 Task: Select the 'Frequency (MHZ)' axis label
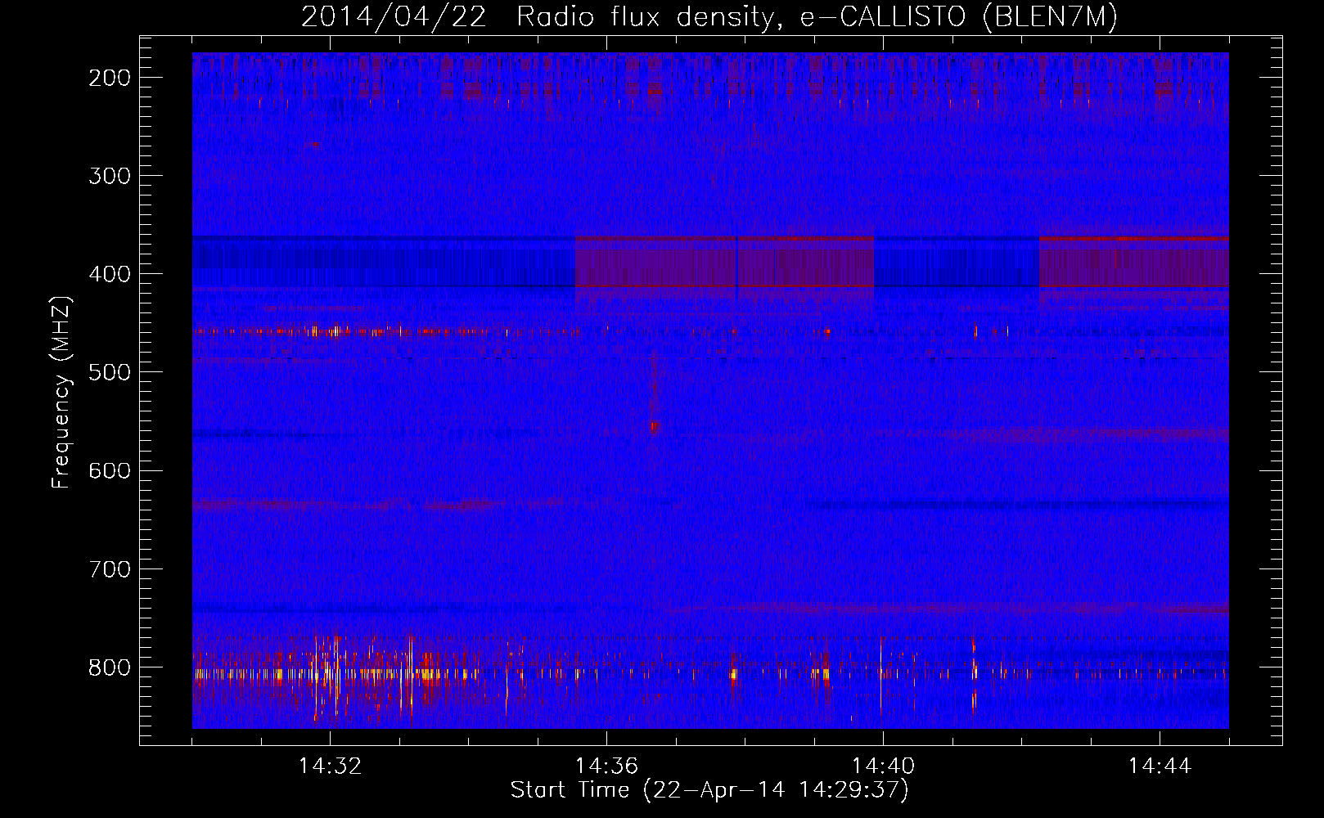61,392
